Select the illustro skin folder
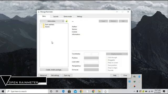 coord(47,27)
